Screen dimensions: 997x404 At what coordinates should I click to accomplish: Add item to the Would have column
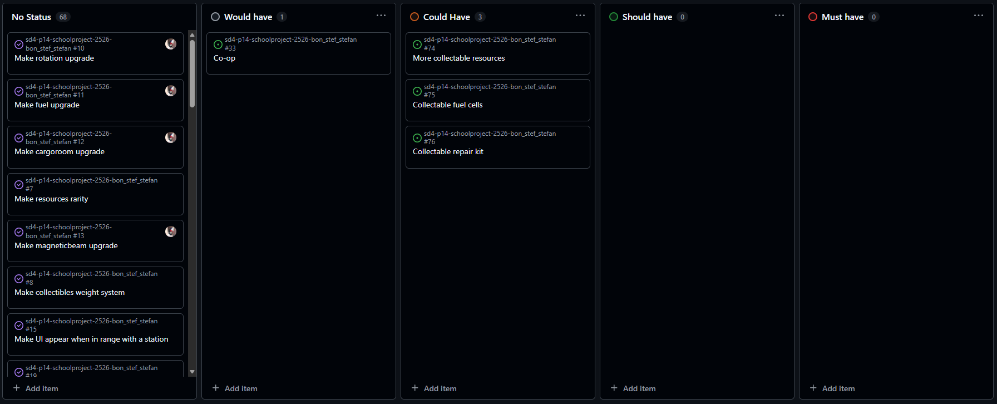[x=235, y=388]
